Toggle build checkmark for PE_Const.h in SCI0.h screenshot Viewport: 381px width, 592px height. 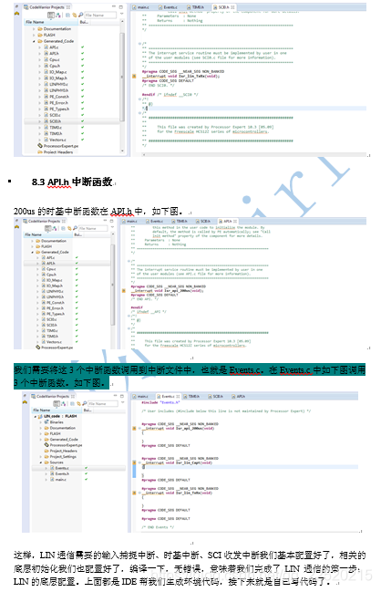[x=82, y=97]
